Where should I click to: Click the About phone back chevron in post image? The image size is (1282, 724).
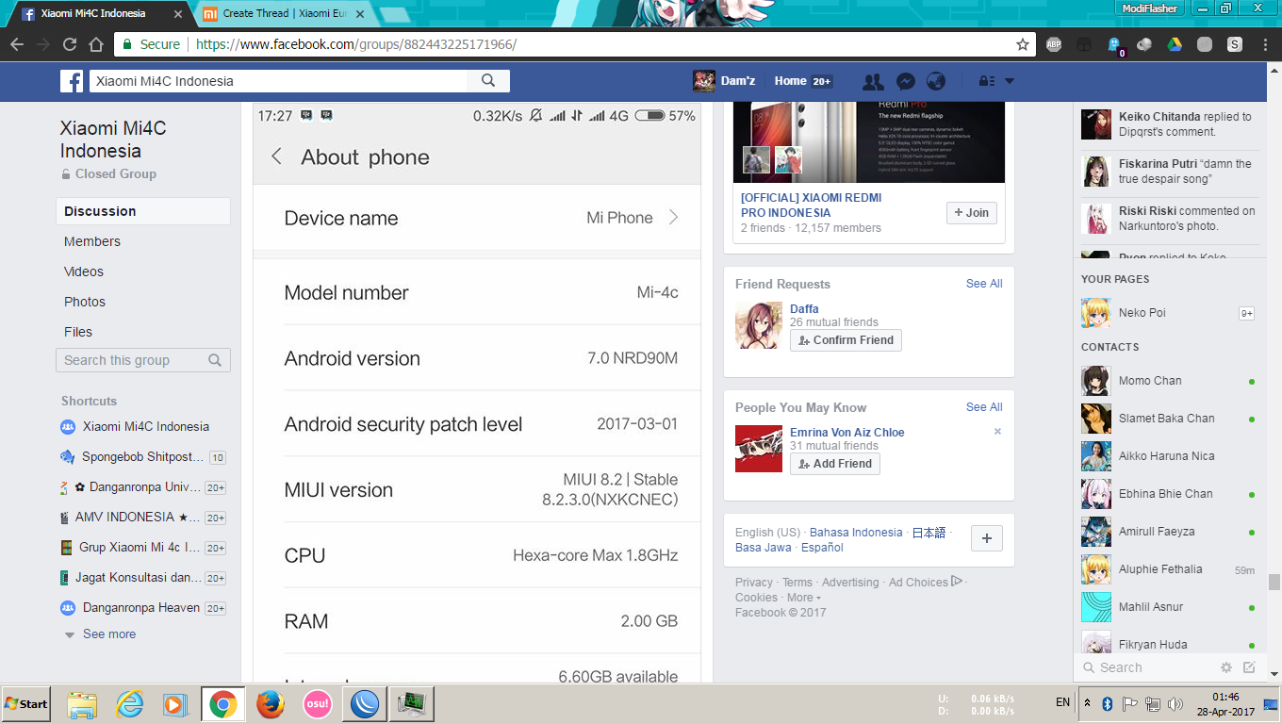point(276,156)
